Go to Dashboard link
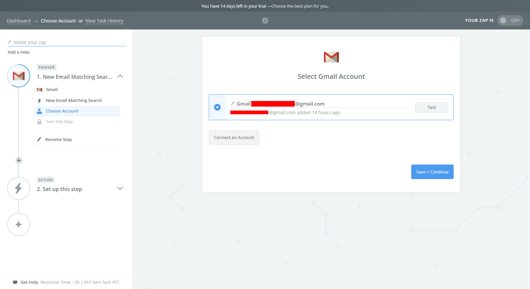The image size is (530, 289). click(19, 21)
